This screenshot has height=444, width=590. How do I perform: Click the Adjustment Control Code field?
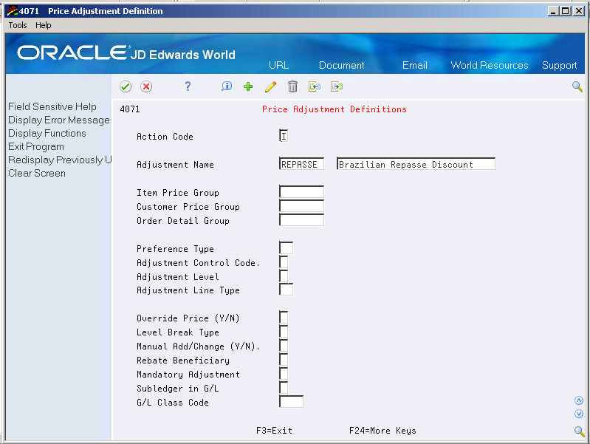[284, 262]
